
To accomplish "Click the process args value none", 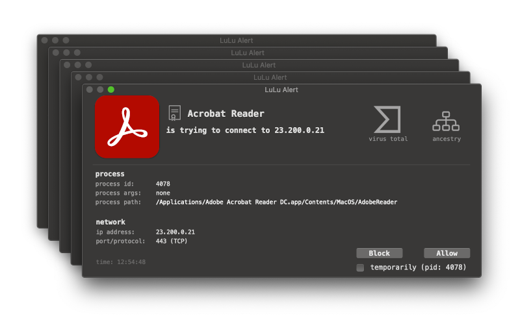I will (163, 193).
